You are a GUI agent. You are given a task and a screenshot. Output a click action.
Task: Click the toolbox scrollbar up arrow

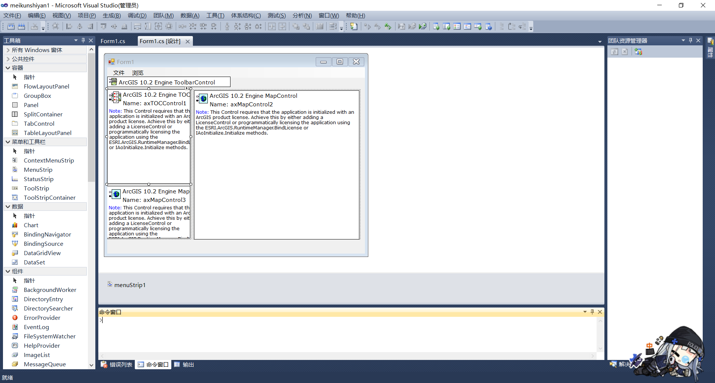[91, 49]
